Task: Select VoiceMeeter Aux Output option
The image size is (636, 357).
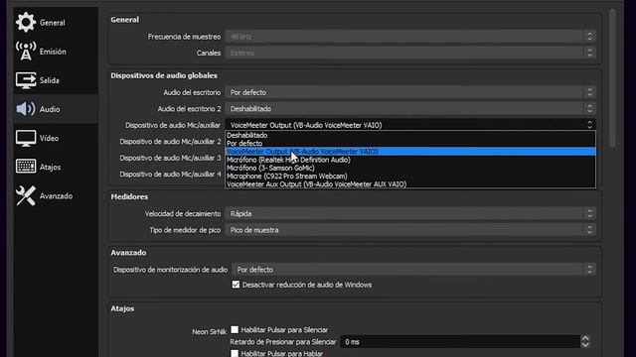Action: [410, 184]
